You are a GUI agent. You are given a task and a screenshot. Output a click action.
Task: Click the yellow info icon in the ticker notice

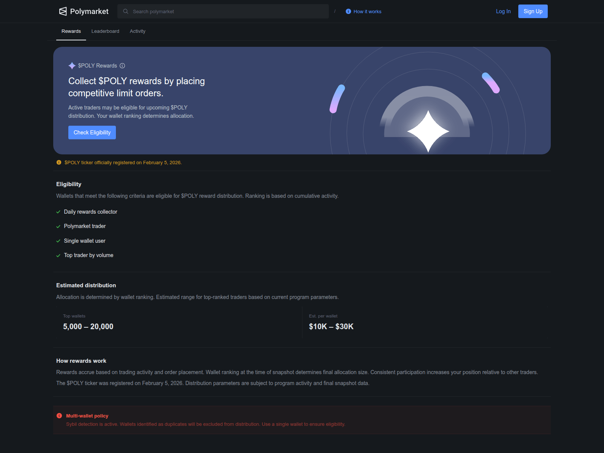(59, 162)
